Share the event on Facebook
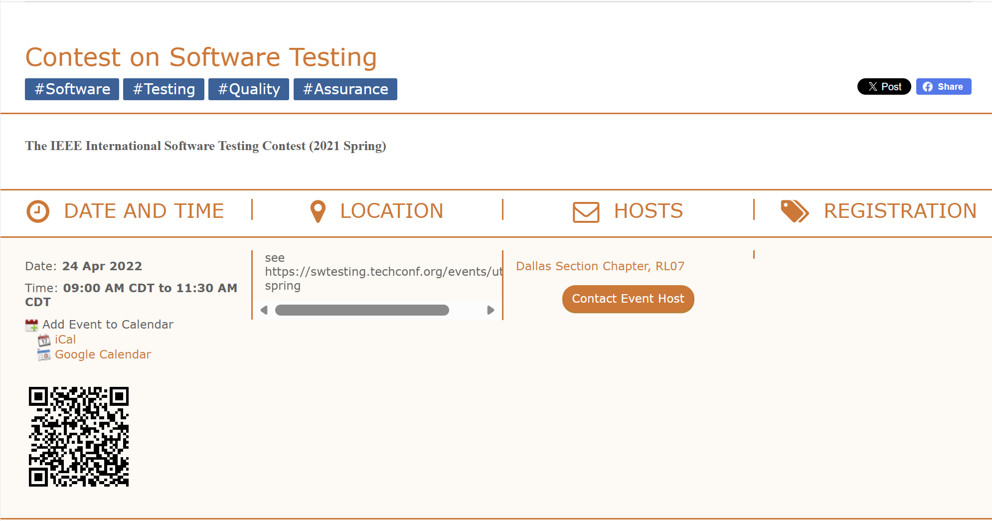Screen dimensions: 992x521 [x=944, y=87]
